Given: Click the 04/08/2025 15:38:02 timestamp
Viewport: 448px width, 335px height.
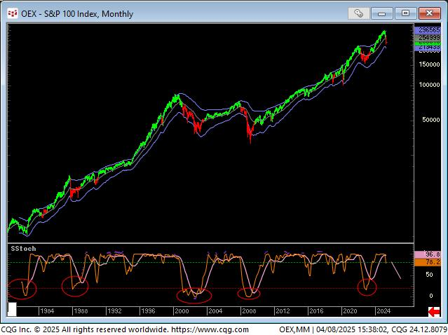Looking at the screenshot, I should (x=352, y=329).
